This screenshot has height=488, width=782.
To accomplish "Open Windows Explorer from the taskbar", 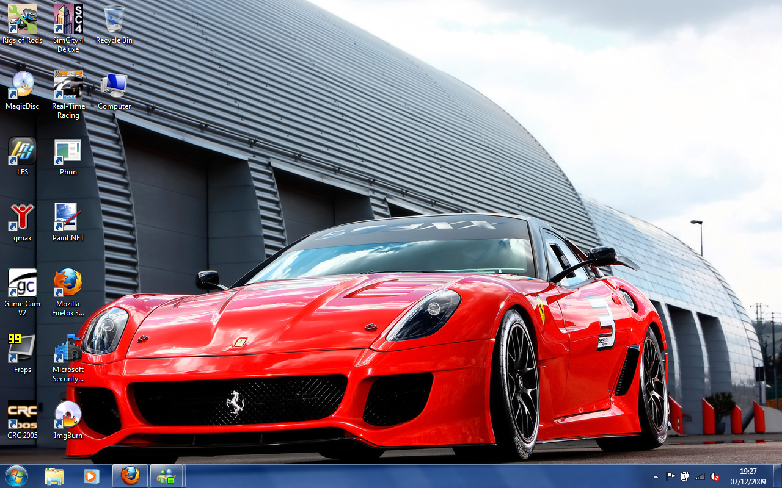I will point(54,476).
